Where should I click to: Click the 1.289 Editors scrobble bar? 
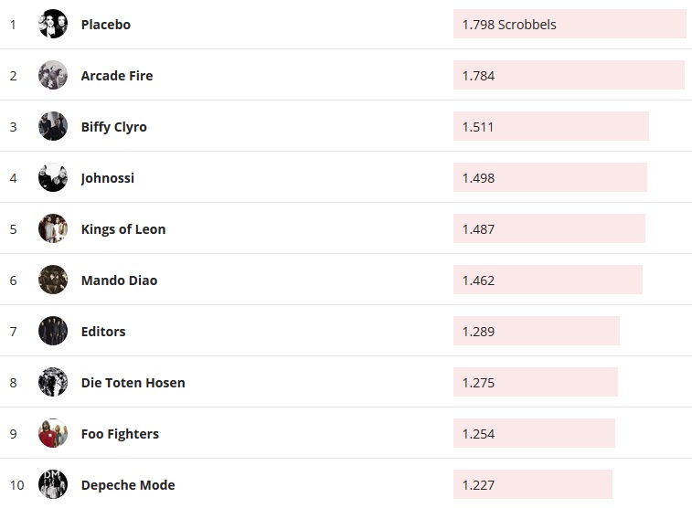537,332
